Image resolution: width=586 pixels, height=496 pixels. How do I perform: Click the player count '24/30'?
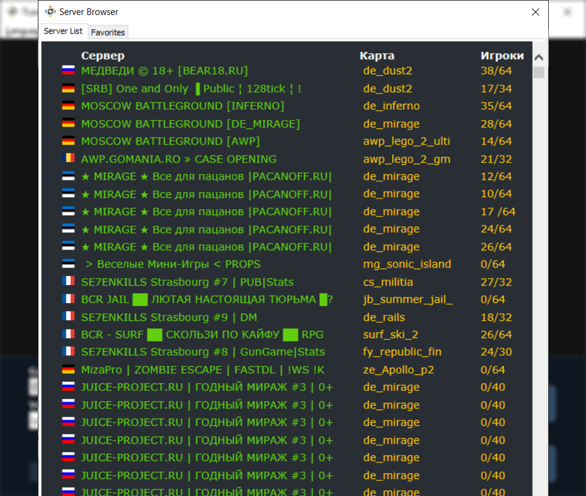496,352
